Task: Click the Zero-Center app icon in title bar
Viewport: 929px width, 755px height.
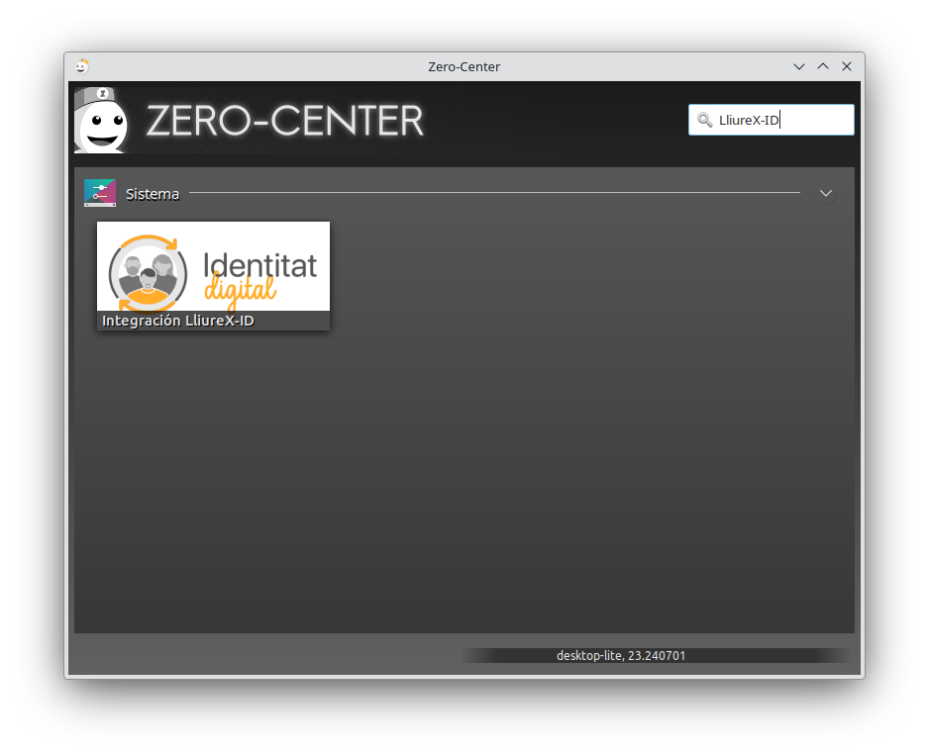Action: [82, 66]
